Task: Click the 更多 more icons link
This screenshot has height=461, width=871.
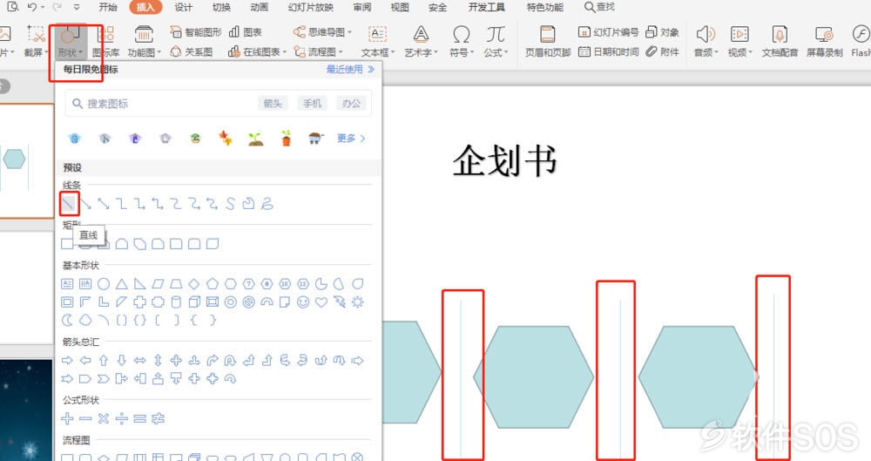Action: (x=351, y=138)
